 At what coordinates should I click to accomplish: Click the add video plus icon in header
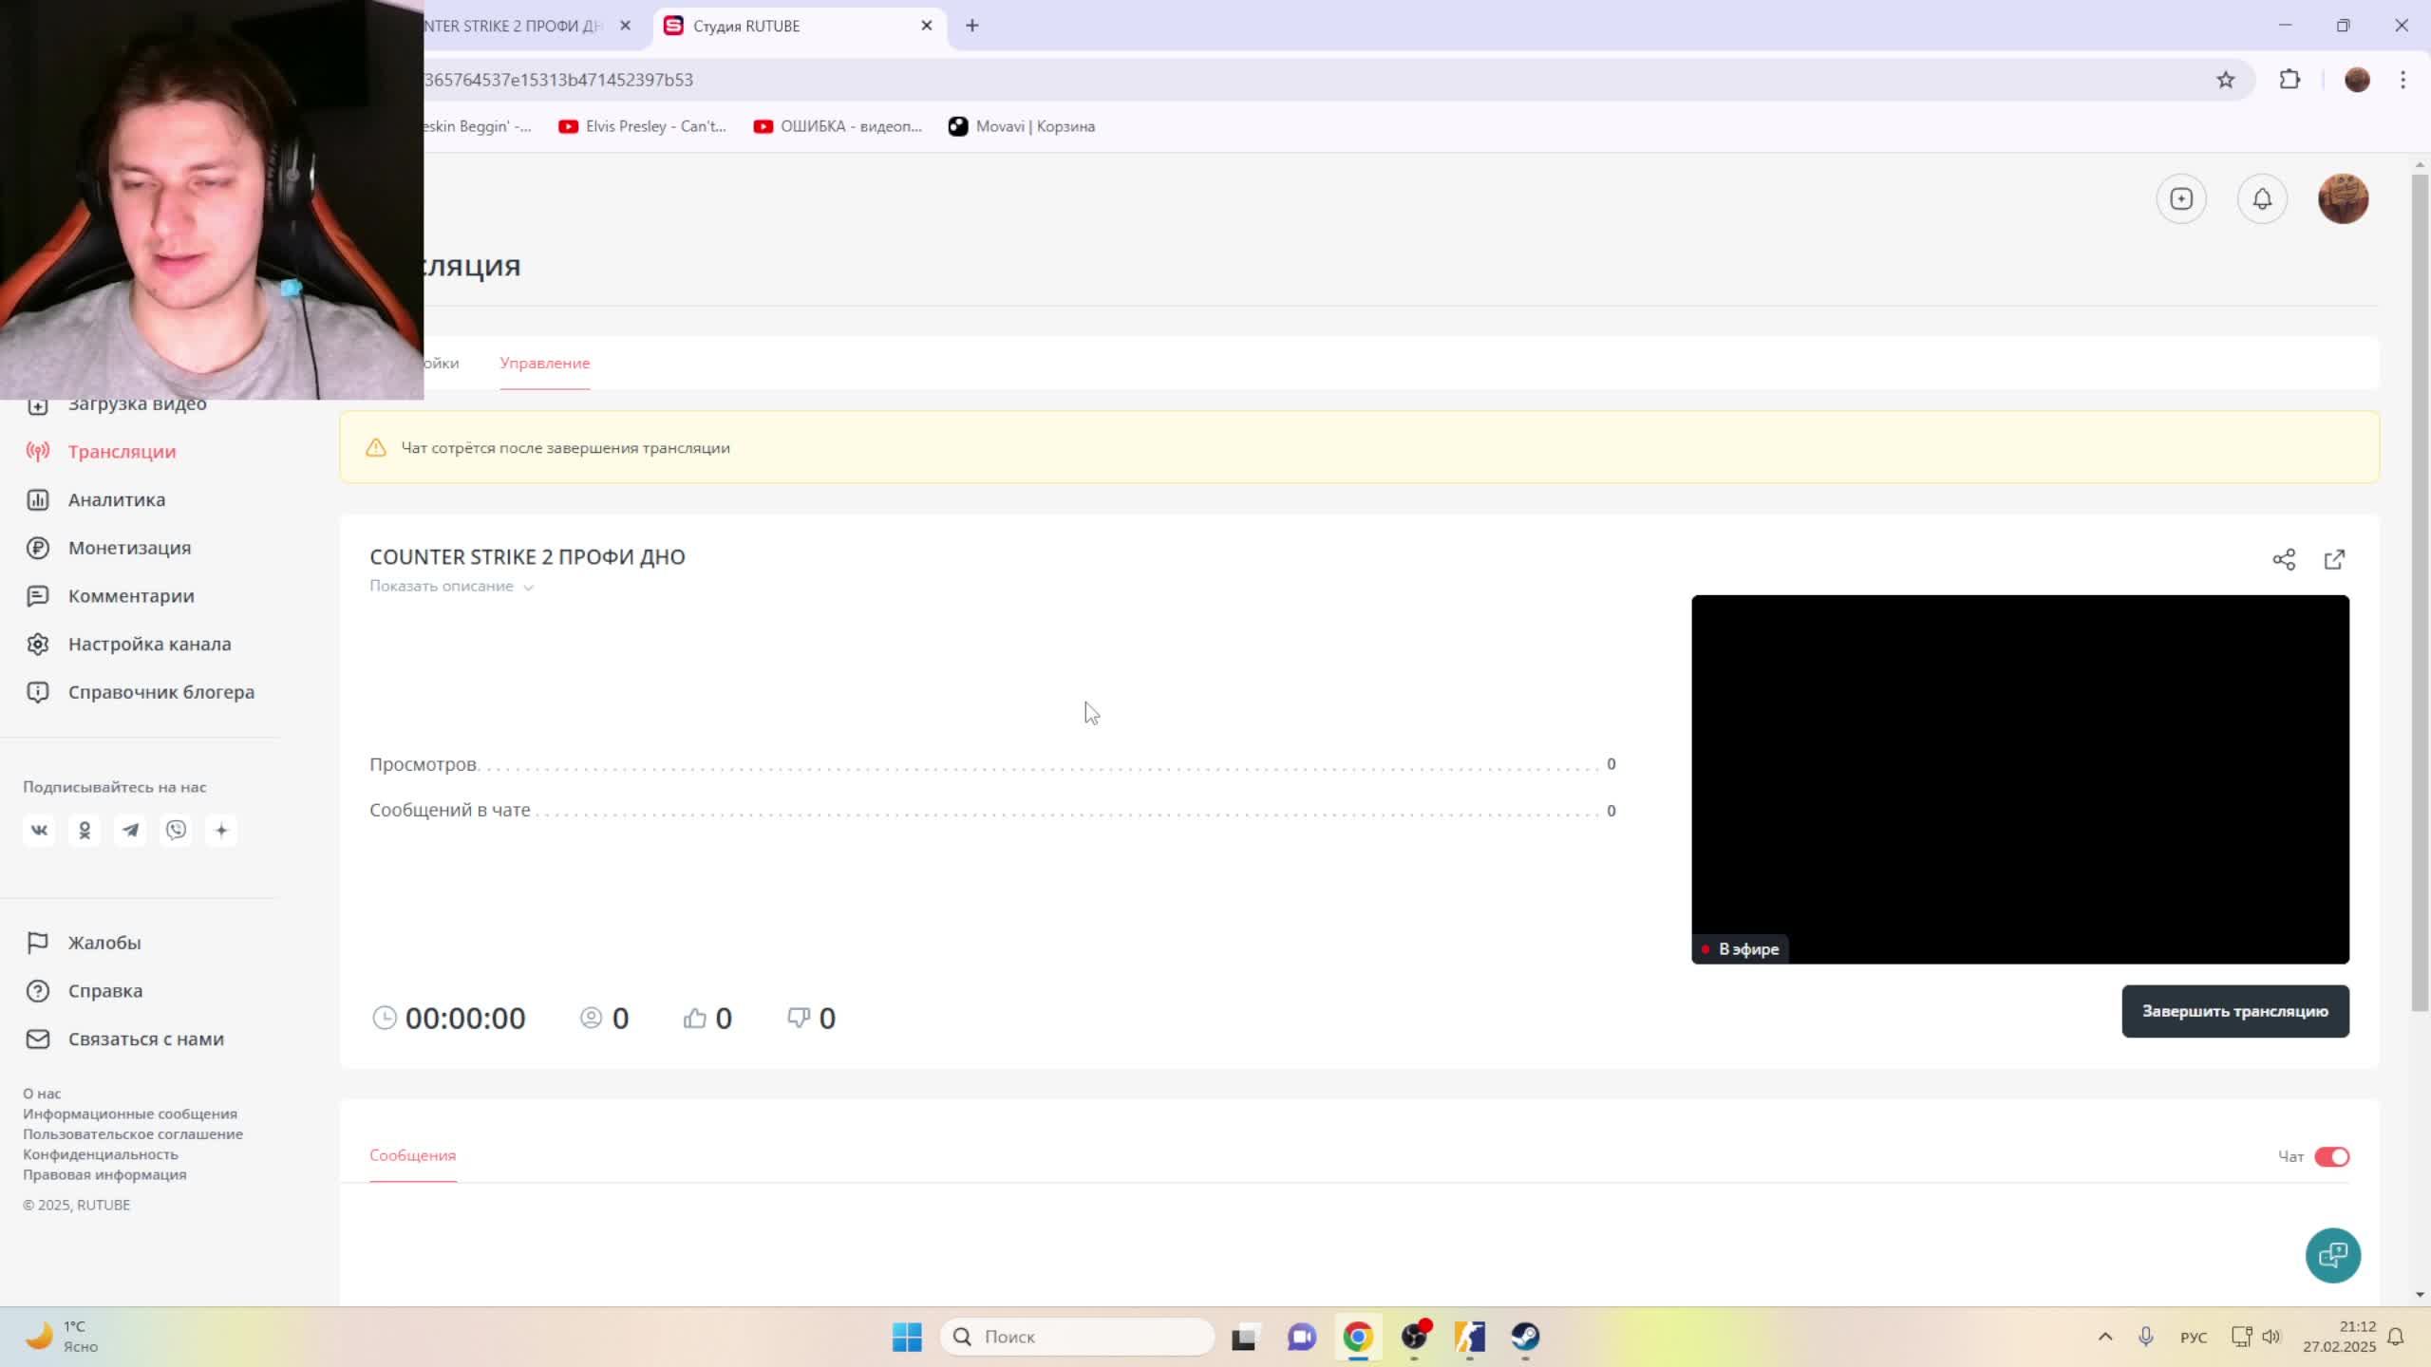2181,198
